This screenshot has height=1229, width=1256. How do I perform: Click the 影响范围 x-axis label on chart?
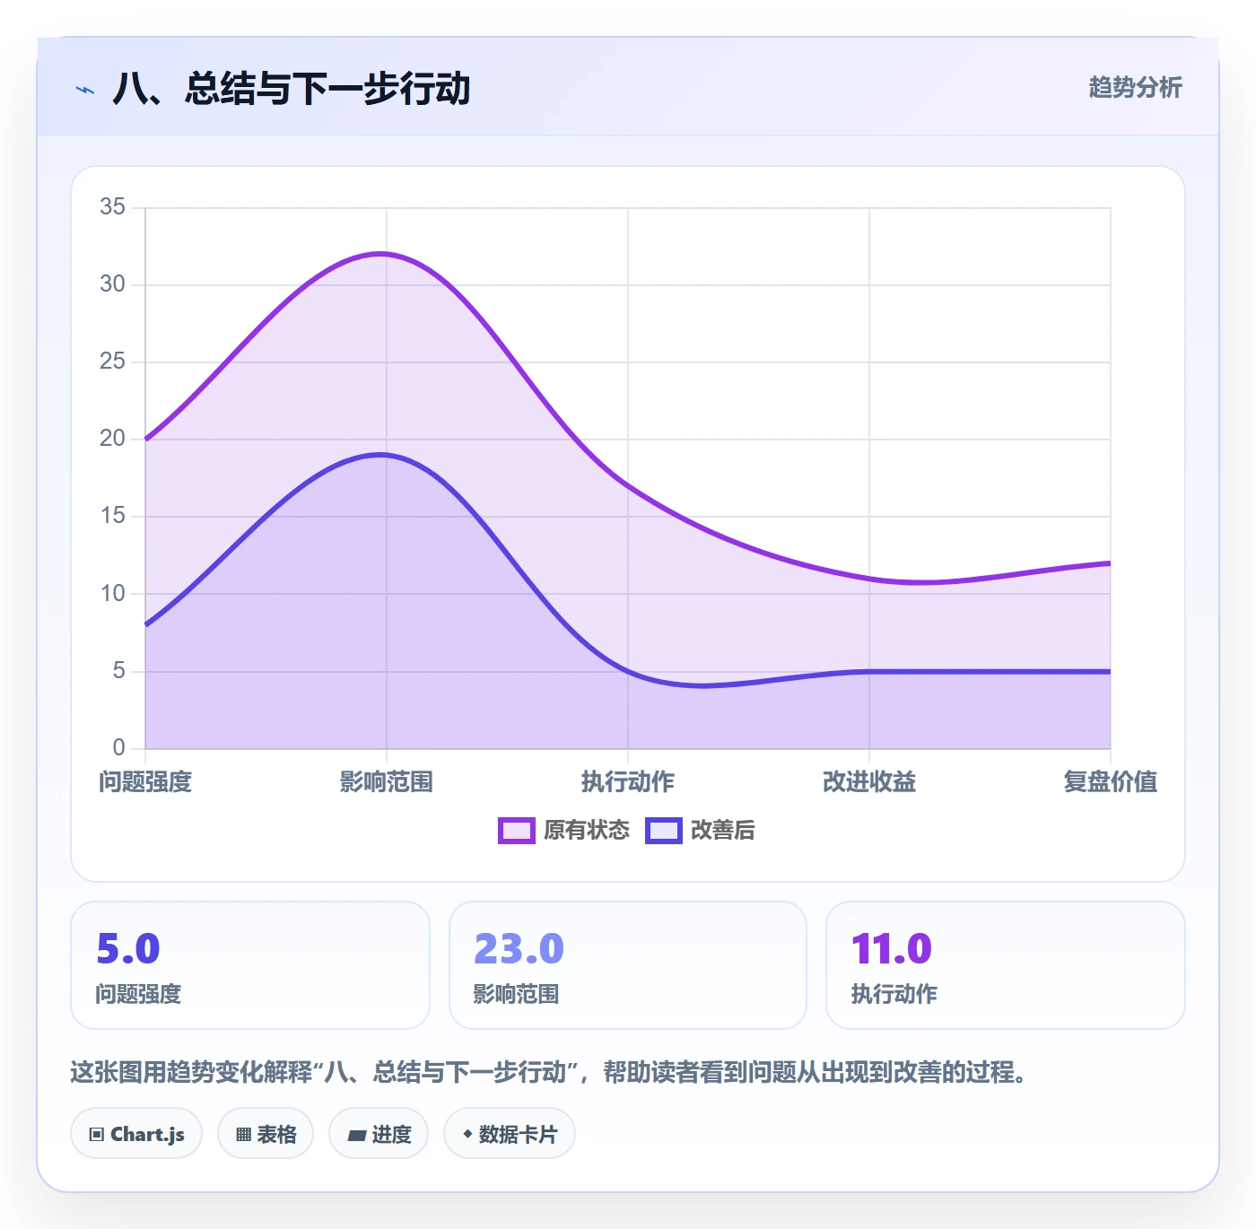[387, 781]
